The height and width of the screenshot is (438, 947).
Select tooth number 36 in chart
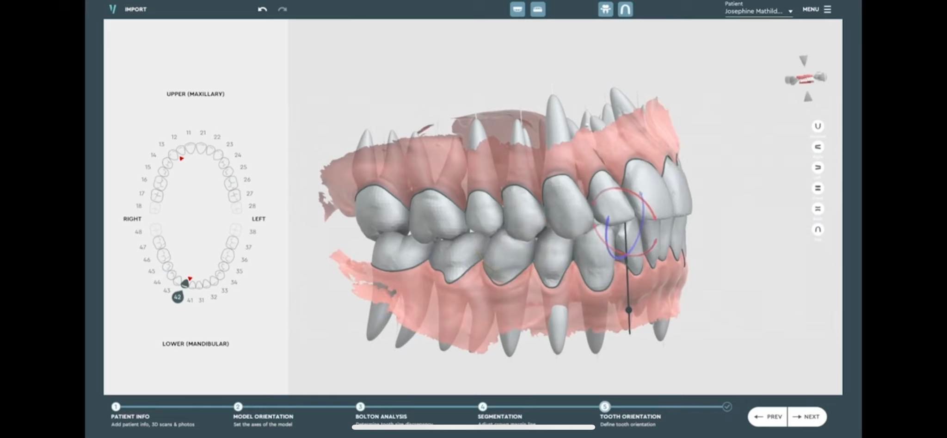coord(244,260)
